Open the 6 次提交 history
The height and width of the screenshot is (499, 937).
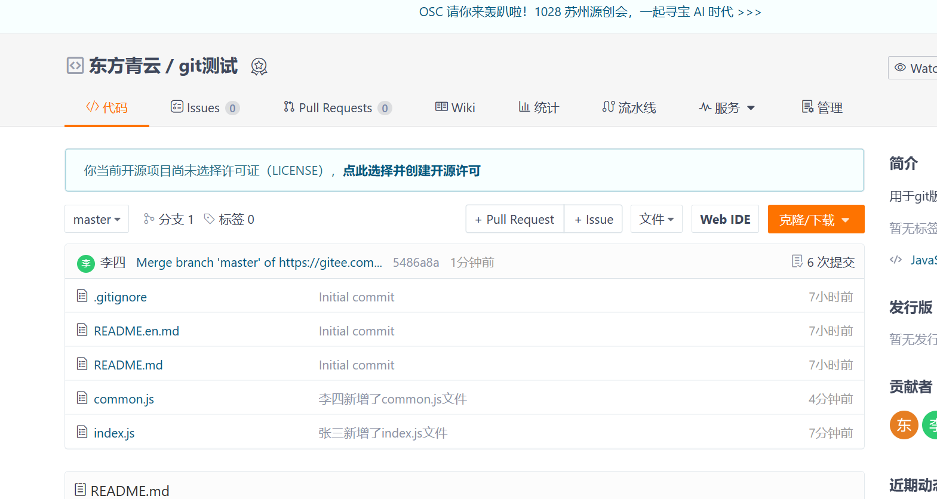pos(823,262)
